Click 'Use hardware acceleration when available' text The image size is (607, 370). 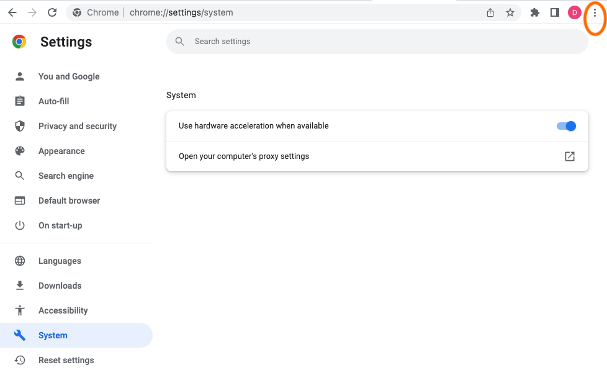pyautogui.click(x=254, y=126)
